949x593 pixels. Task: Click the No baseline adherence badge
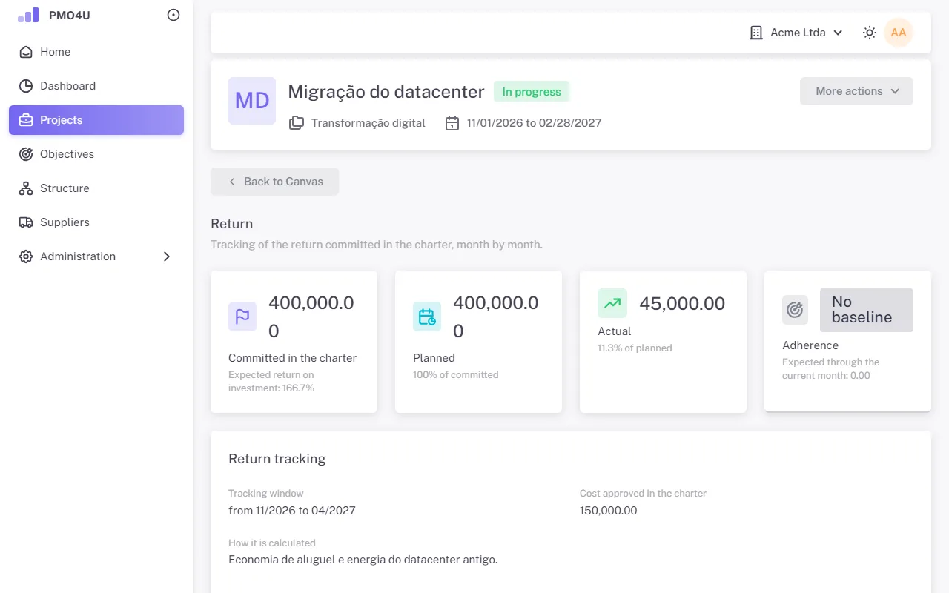[x=867, y=310]
